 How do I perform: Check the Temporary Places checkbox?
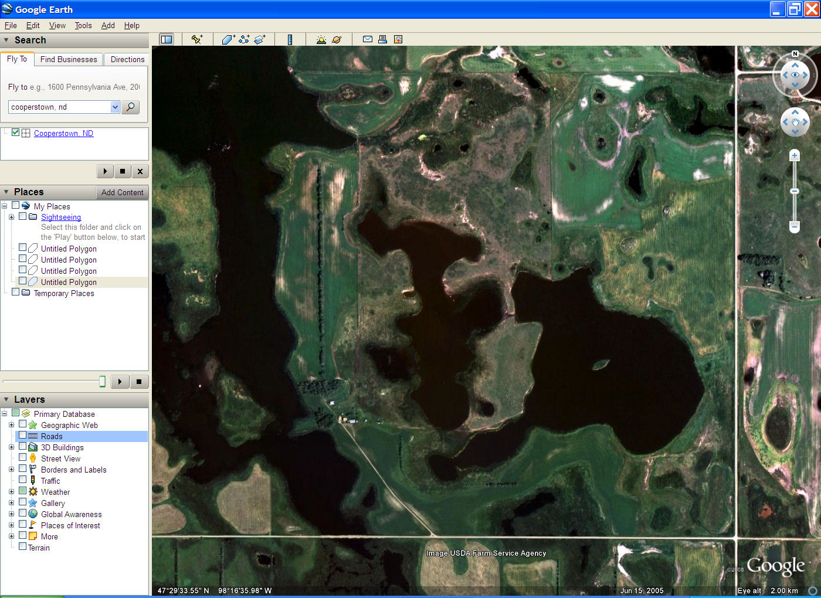click(x=16, y=292)
